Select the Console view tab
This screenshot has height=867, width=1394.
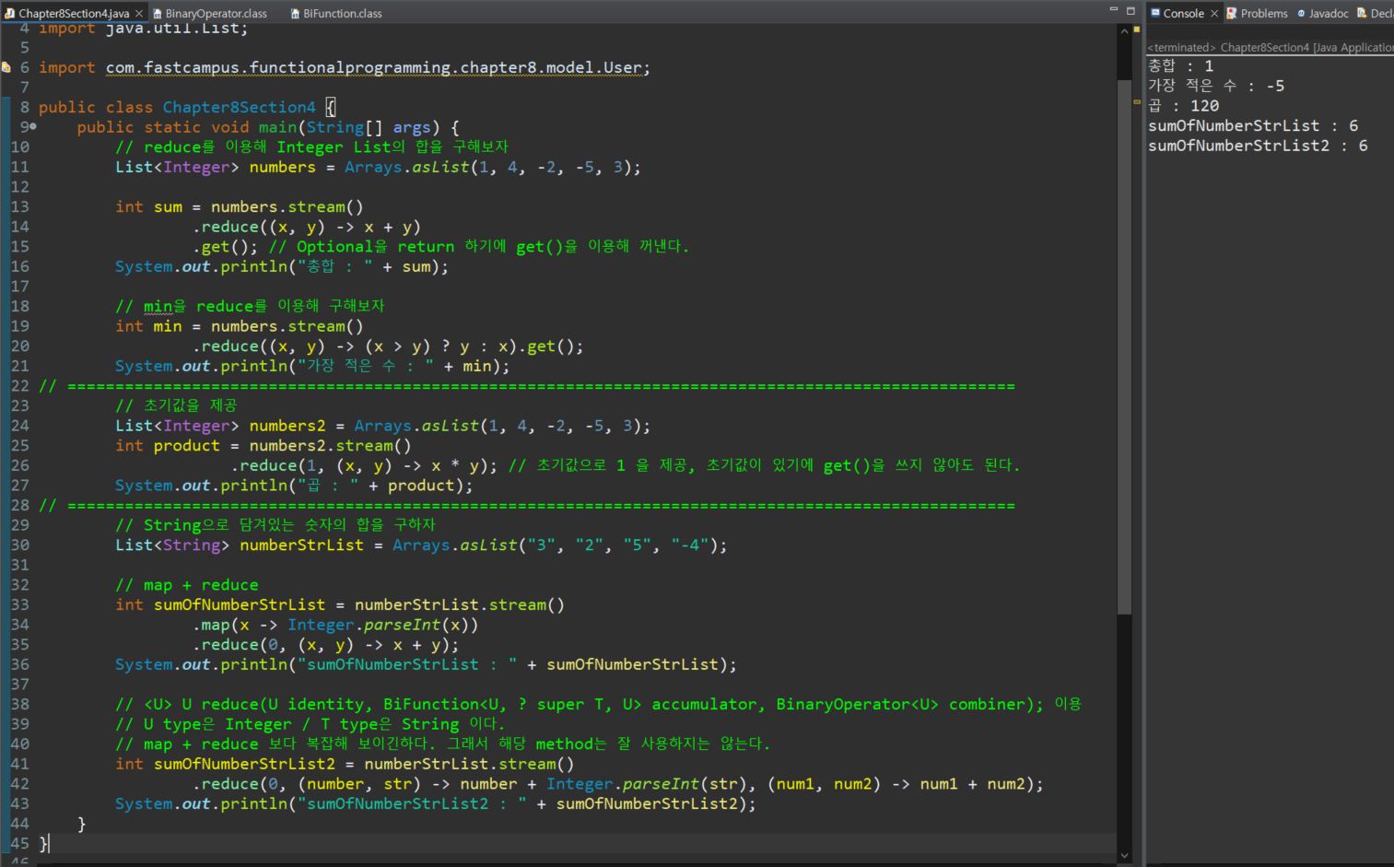point(1183,13)
